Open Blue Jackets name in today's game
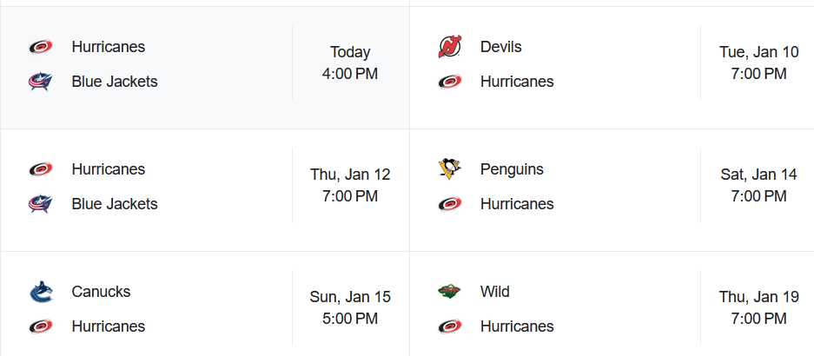This screenshot has width=814, height=356. pos(115,82)
